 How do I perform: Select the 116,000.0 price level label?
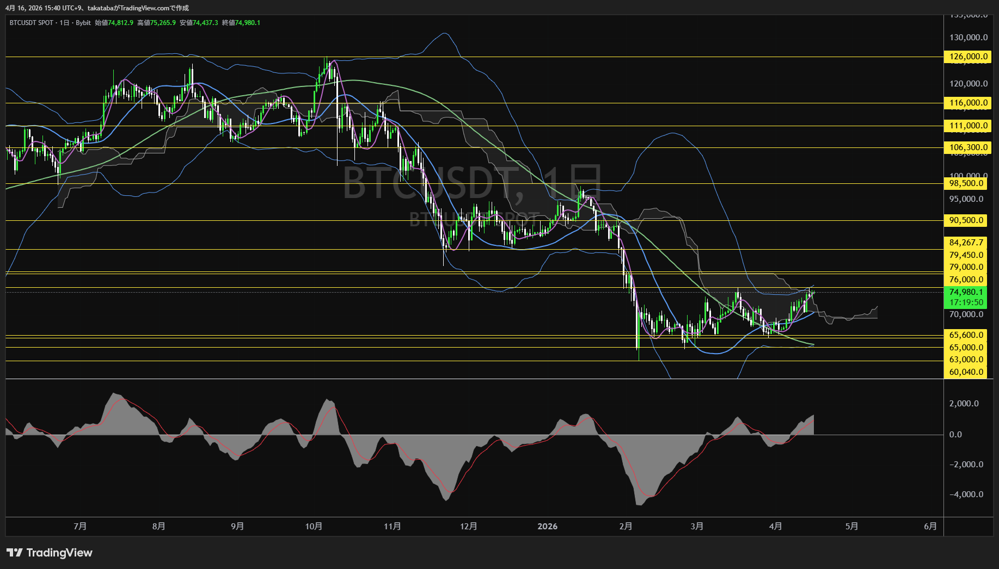tap(968, 103)
